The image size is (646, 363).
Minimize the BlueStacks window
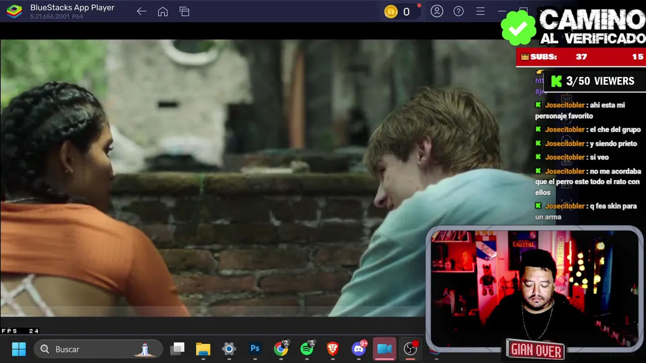pos(502,11)
